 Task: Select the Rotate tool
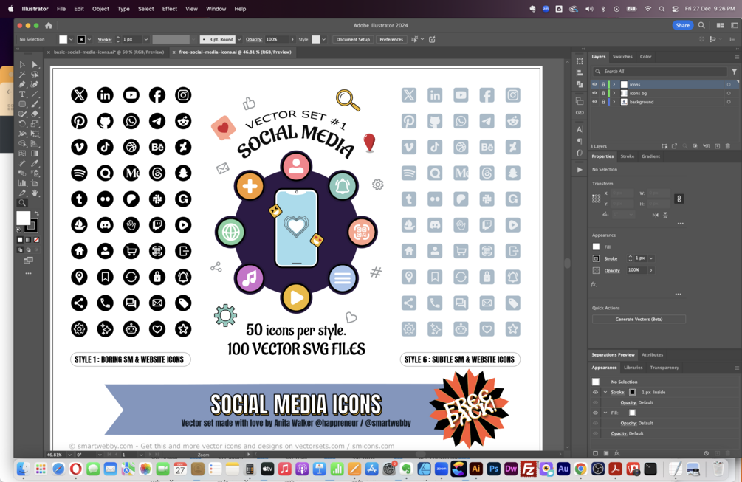pos(22,124)
